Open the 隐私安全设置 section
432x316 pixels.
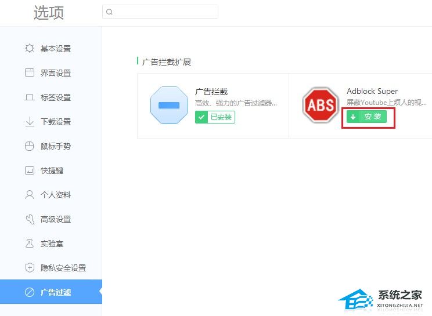tap(63, 268)
